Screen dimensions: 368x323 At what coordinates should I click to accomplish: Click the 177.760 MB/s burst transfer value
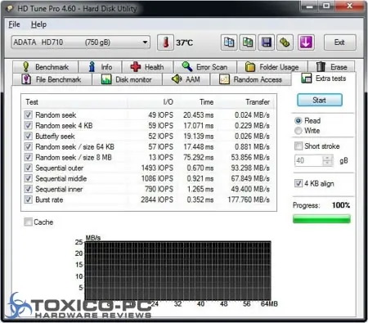[x=249, y=200]
